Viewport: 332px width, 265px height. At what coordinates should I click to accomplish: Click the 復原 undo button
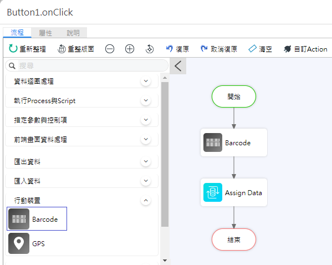[177, 49]
